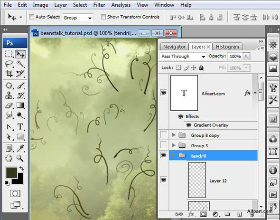The height and width of the screenshot is (220, 280).
Task: Switch to the Histogram tab
Action: [227, 47]
